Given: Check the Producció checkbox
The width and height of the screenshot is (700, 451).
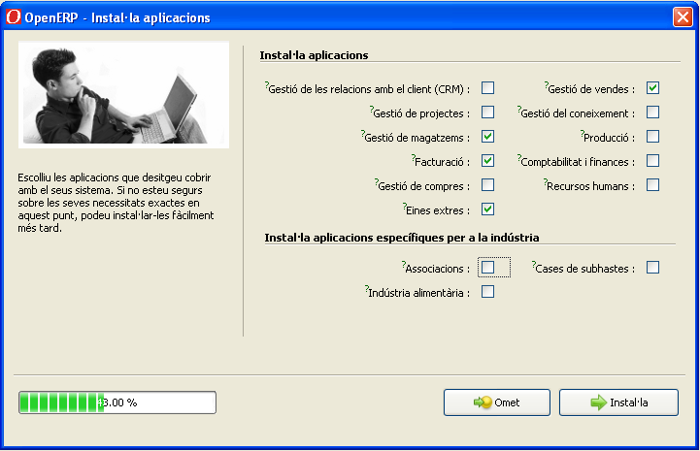Looking at the screenshot, I should tap(653, 137).
